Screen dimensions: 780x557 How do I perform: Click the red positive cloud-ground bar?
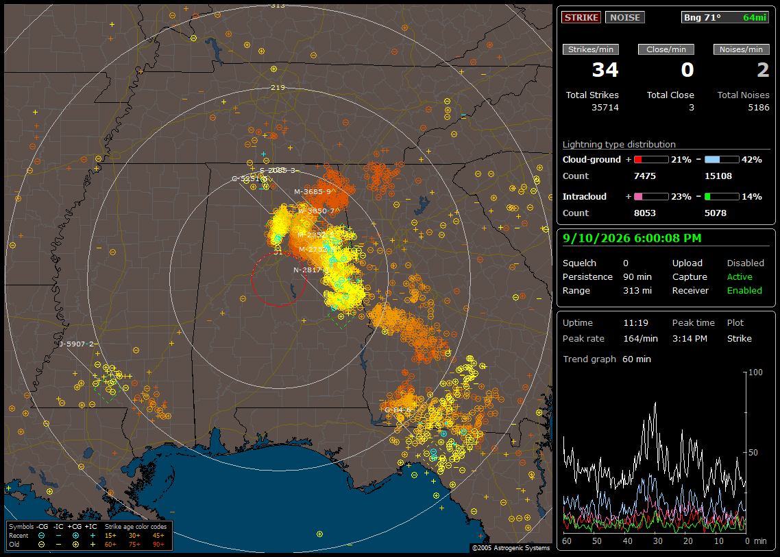[x=651, y=160]
